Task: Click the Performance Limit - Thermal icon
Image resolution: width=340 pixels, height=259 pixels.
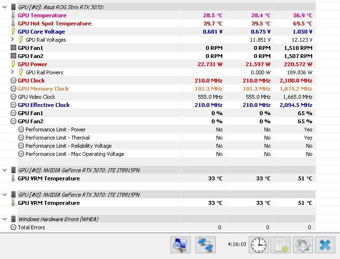Action: pos(21,138)
